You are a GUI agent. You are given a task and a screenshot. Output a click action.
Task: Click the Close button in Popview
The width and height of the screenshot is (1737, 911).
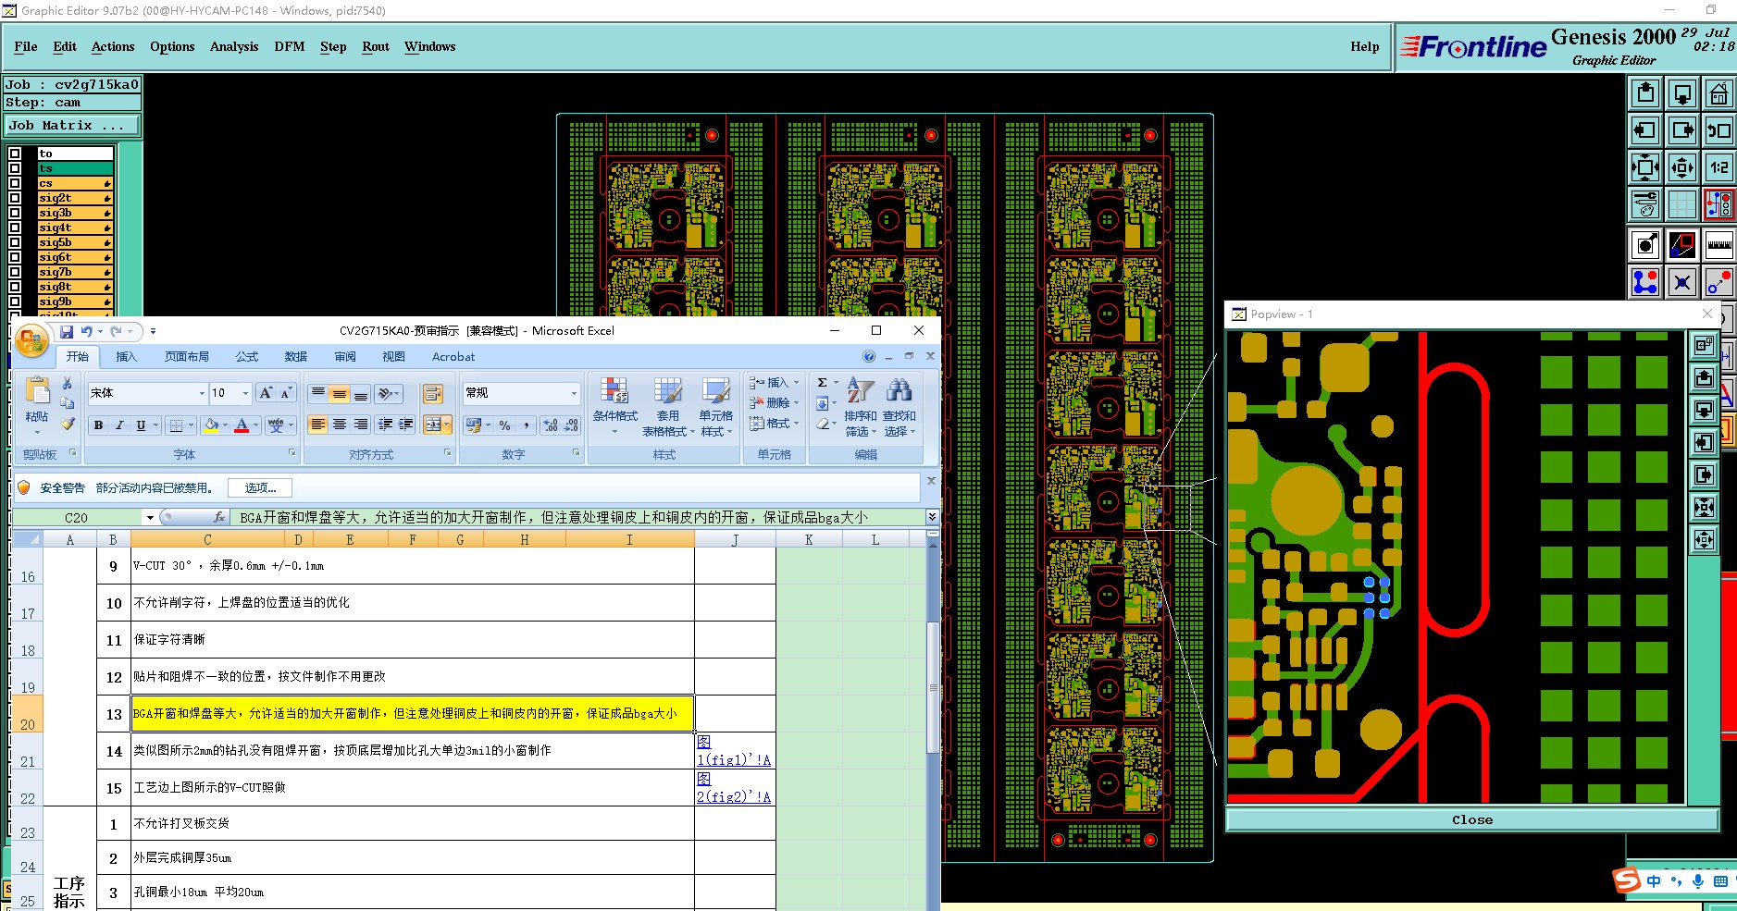tap(1471, 819)
